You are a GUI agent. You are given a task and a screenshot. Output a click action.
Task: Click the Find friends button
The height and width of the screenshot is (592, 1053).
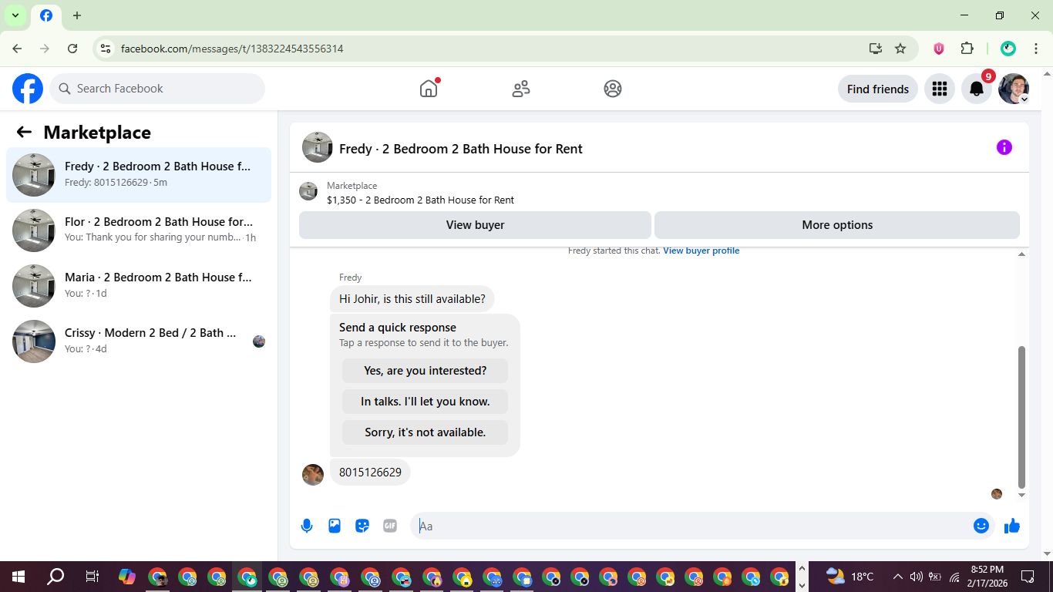tap(878, 89)
